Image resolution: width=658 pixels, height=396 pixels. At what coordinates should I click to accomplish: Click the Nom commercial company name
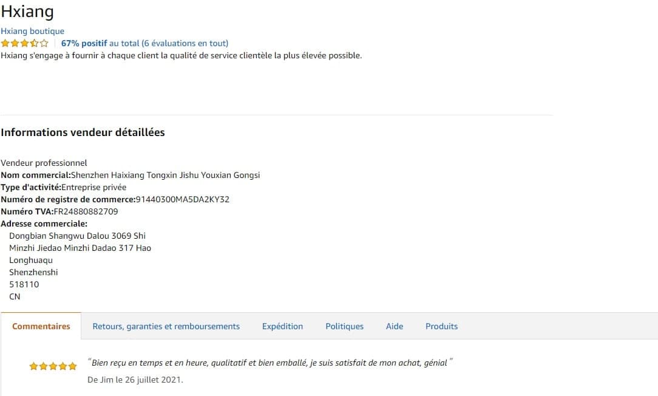coord(165,175)
